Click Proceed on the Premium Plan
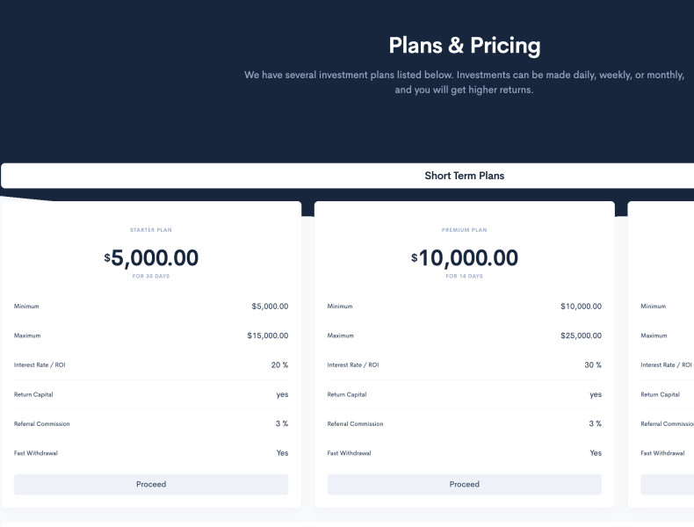 (x=464, y=484)
